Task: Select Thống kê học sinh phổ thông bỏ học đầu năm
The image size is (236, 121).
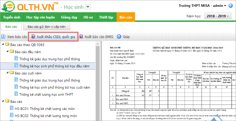Action: [x=54, y=66]
